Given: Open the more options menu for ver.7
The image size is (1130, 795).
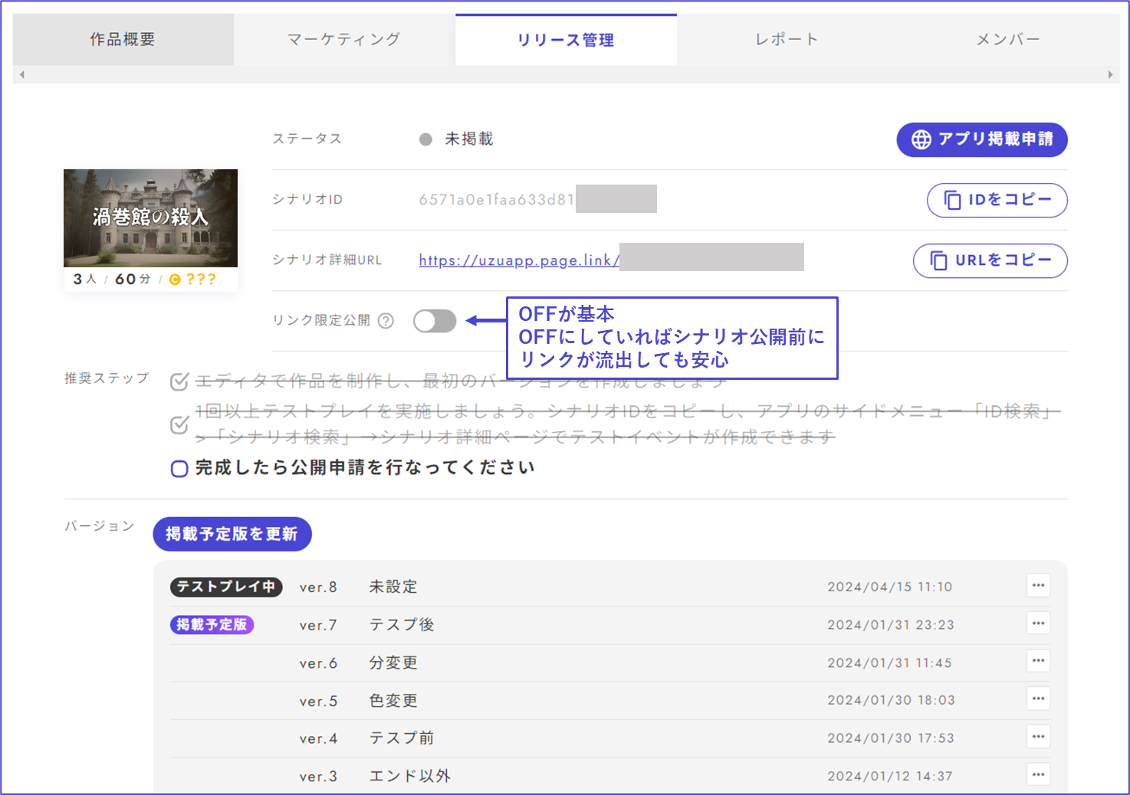Looking at the screenshot, I should click(1038, 623).
